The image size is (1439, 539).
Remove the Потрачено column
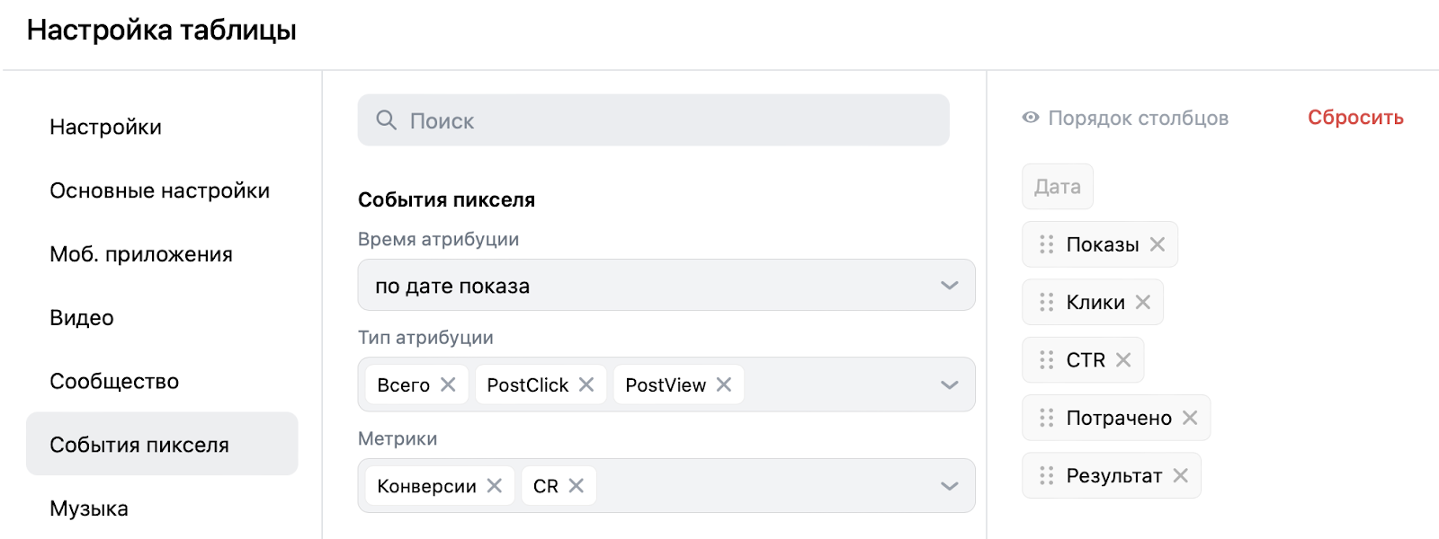(x=1190, y=418)
